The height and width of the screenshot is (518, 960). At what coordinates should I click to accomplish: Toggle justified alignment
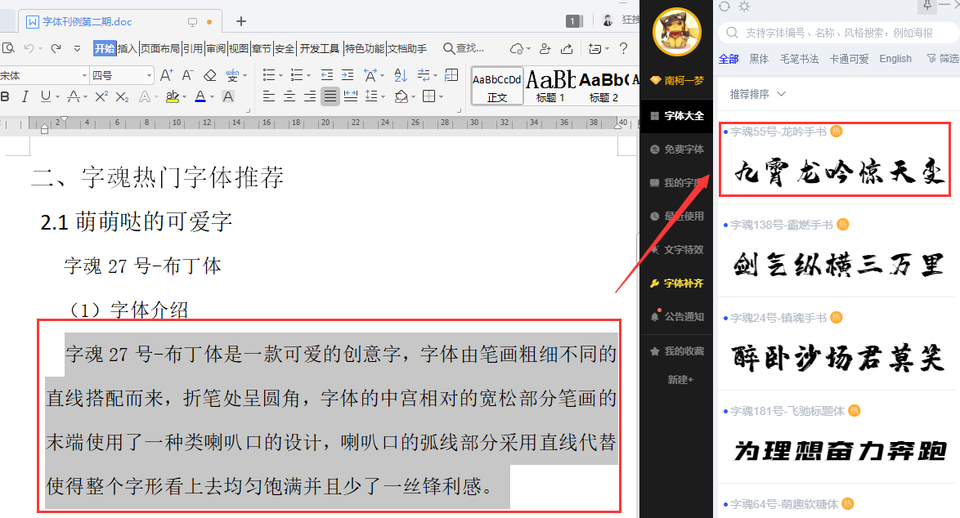(x=330, y=96)
